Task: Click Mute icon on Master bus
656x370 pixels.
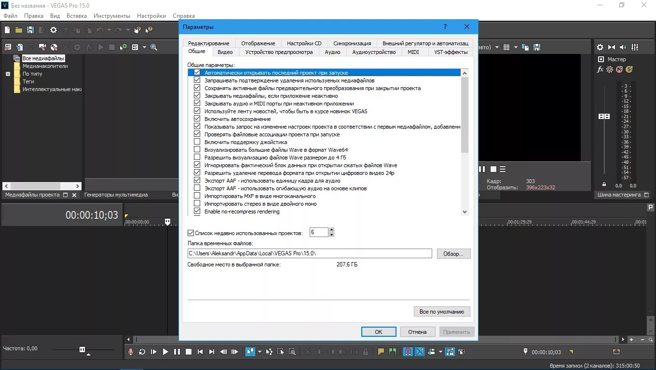Action: [x=619, y=69]
